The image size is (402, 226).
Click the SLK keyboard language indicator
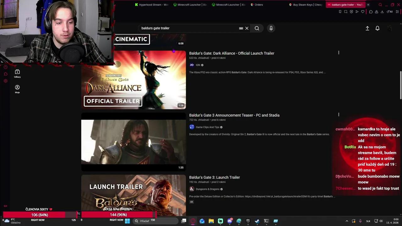point(368,221)
